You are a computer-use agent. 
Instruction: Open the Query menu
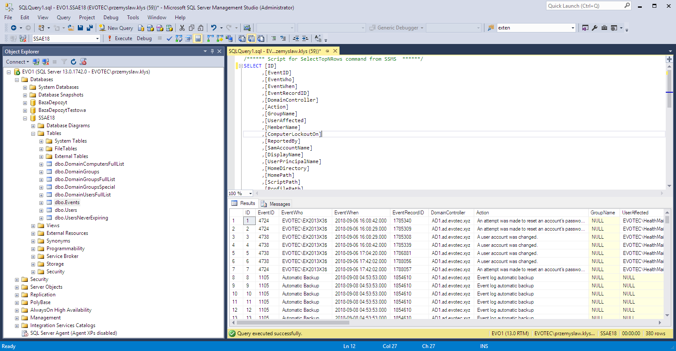point(63,18)
